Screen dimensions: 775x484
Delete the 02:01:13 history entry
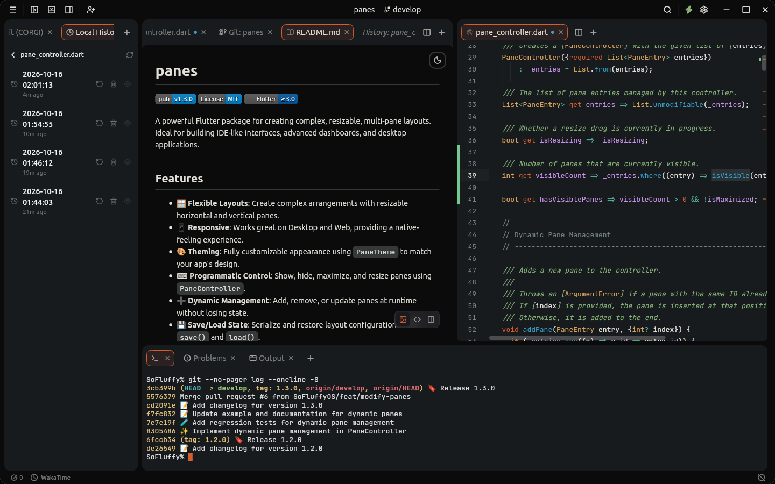point(114,84)
